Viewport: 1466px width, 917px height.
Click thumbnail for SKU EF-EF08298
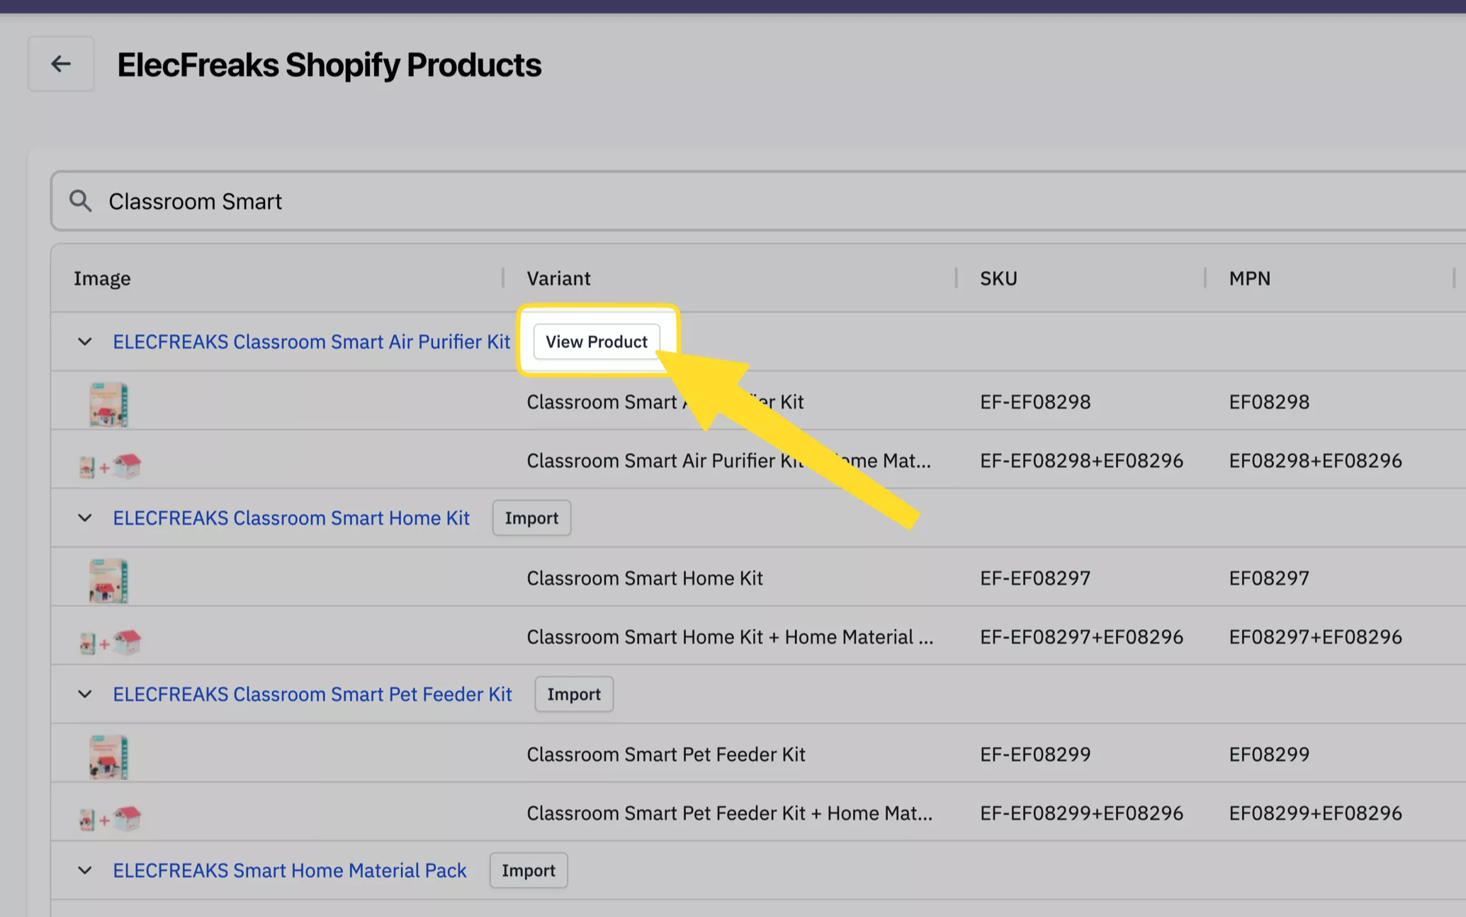[x=108, y=405]
